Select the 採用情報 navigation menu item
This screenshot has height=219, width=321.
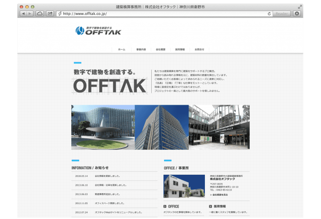pos(180,49)
